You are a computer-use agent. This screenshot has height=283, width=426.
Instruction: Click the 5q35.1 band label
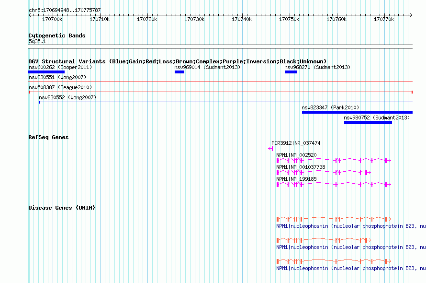click(x=37, y=41)
